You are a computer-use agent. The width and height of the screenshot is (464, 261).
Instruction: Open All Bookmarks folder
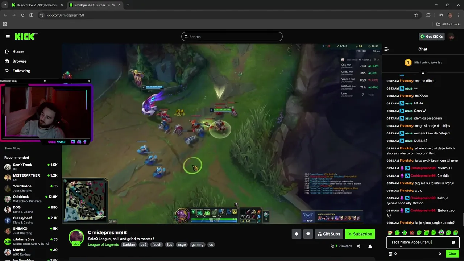click(x=448, y=24)
